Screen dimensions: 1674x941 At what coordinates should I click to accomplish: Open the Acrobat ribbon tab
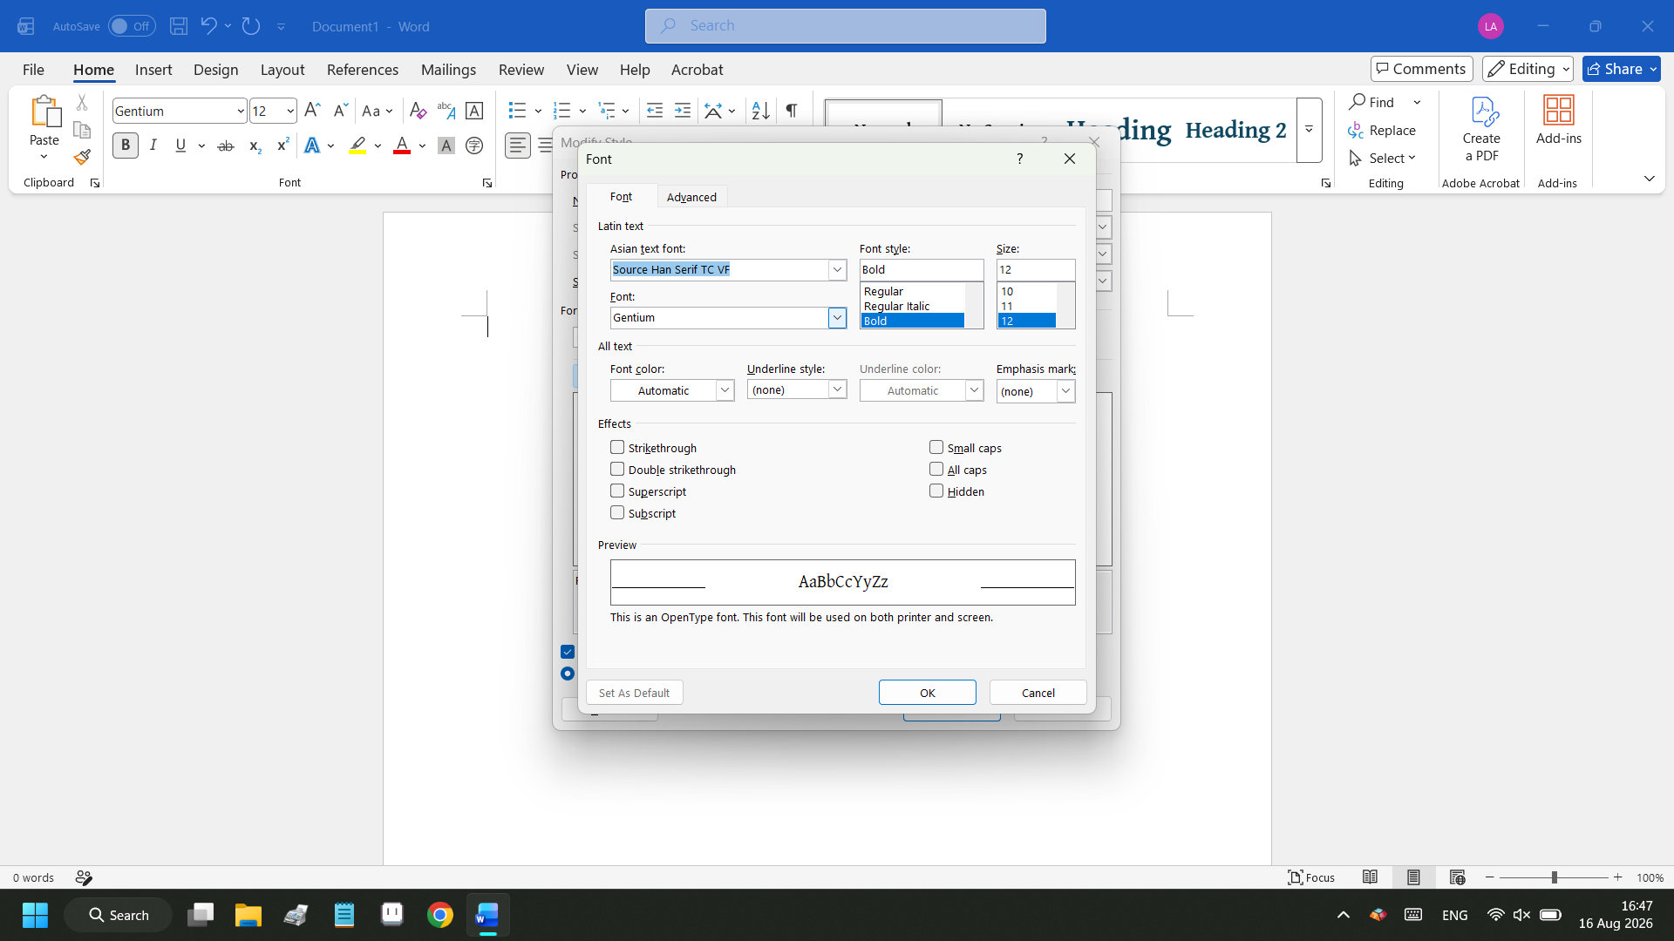(697, 70)
